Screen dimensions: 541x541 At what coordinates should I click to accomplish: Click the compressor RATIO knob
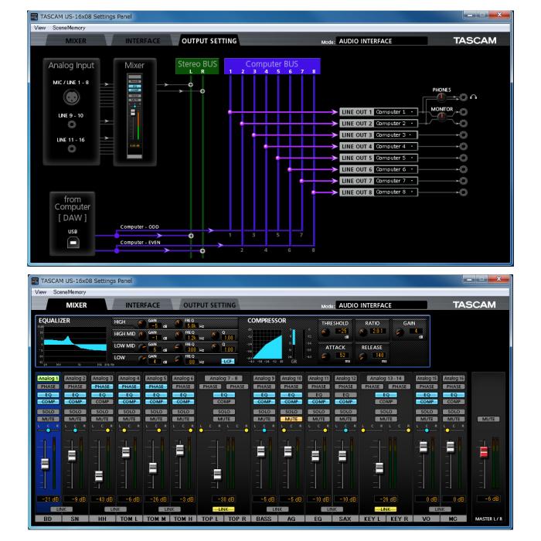[362, 332]
